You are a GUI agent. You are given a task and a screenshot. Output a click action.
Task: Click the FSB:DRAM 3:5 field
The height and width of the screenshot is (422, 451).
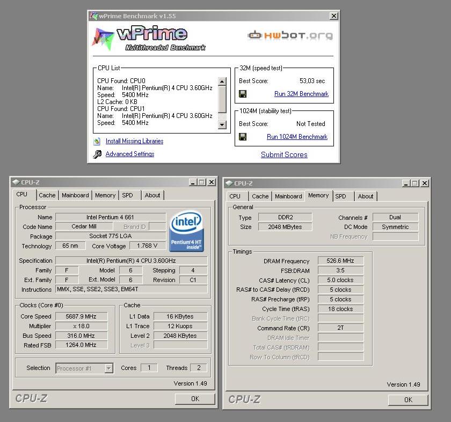[x=340, y=271]
